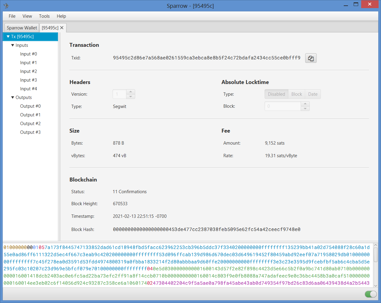Viewport: 381px width, 303px height.
Task: Open the View menu
Action: pyautogui.click(x=27, y=16)
